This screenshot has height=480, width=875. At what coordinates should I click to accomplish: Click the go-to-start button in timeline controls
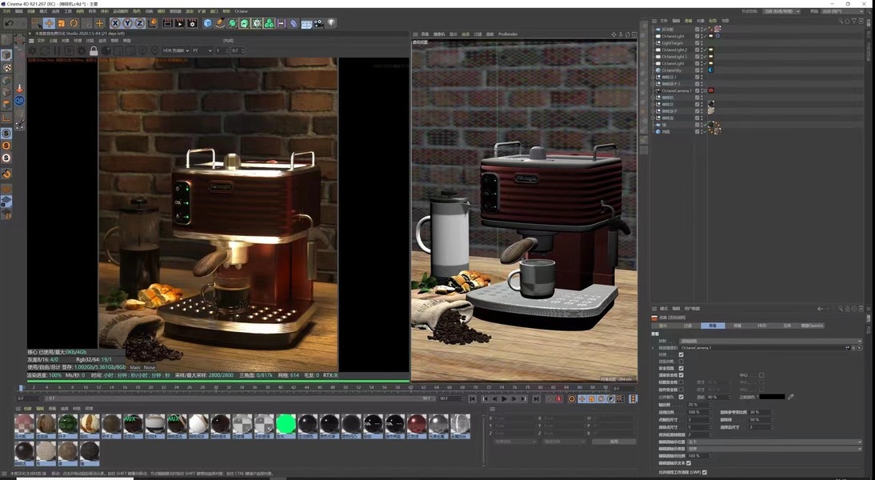(472, 398)
